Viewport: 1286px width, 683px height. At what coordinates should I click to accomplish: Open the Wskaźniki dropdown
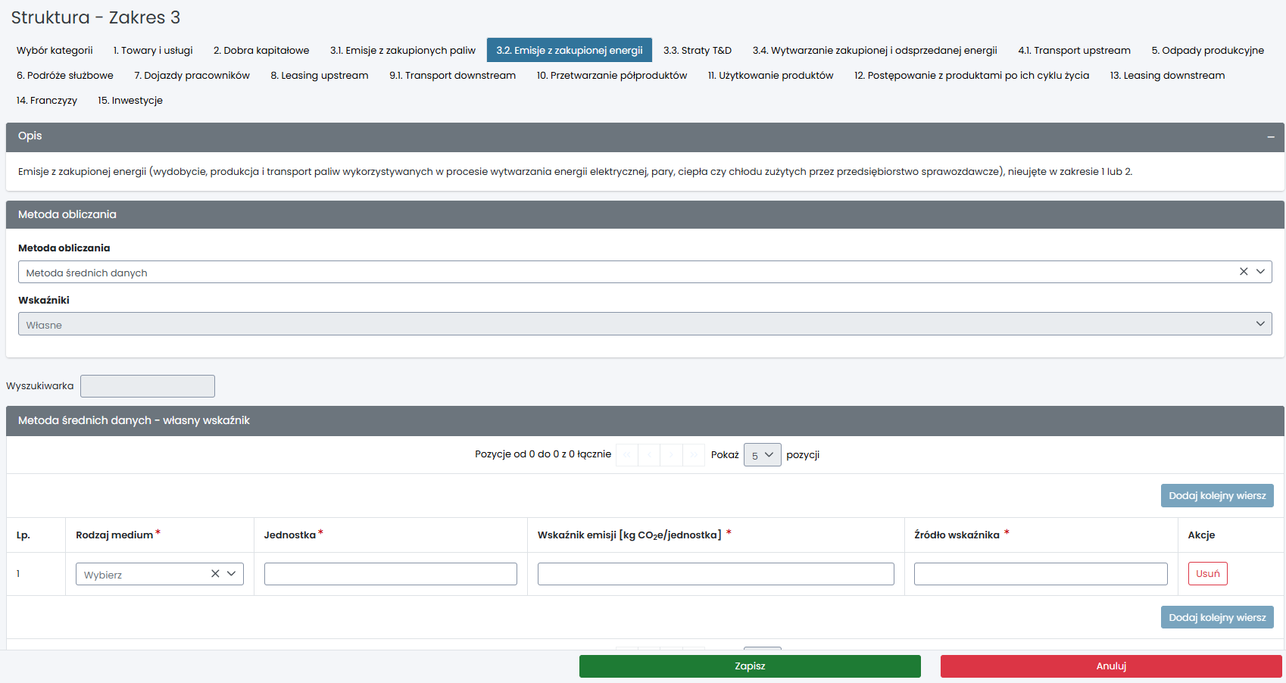(x=644, y=324)
